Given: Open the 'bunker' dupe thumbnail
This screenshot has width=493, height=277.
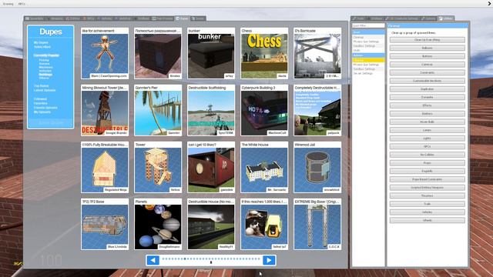Looking at the screenshot, I should pos(211,53).
